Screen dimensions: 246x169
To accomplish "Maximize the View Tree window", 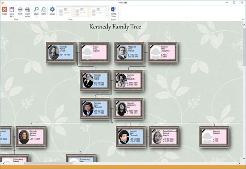I will point(234,3).
